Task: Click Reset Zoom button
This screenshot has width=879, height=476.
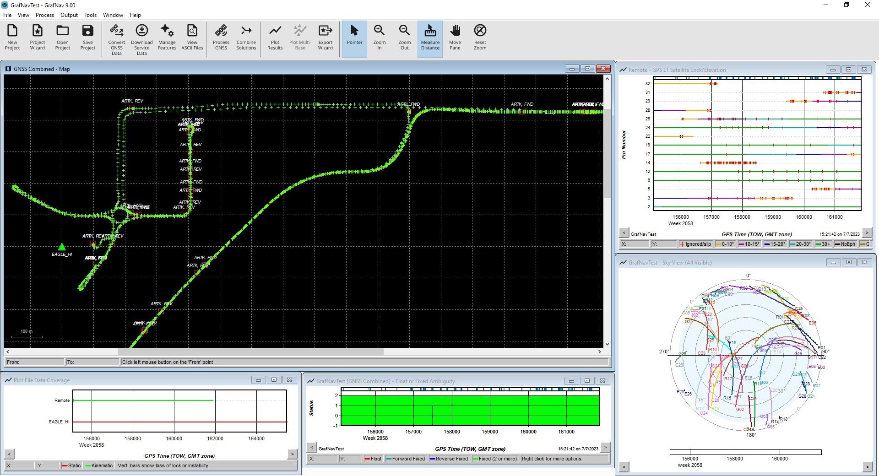Action: click(480, 37)
